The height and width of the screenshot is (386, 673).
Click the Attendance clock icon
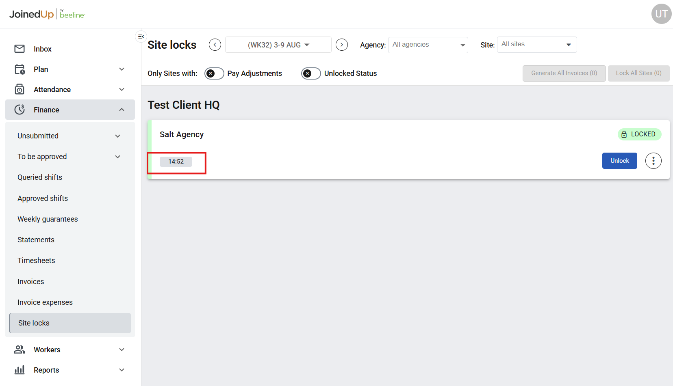tap(20, 89)
